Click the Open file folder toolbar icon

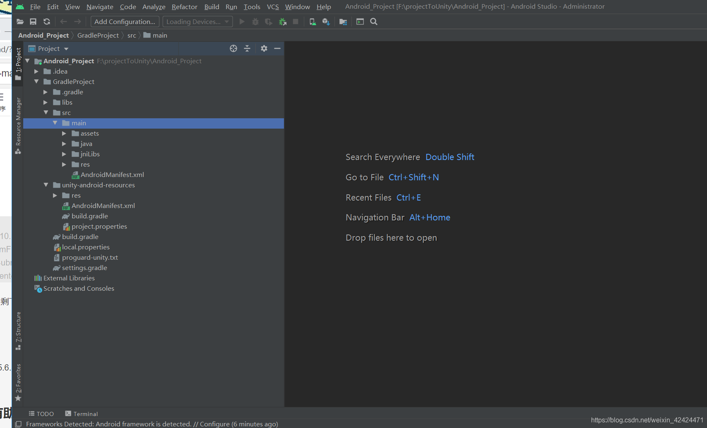tap(20, 22)
